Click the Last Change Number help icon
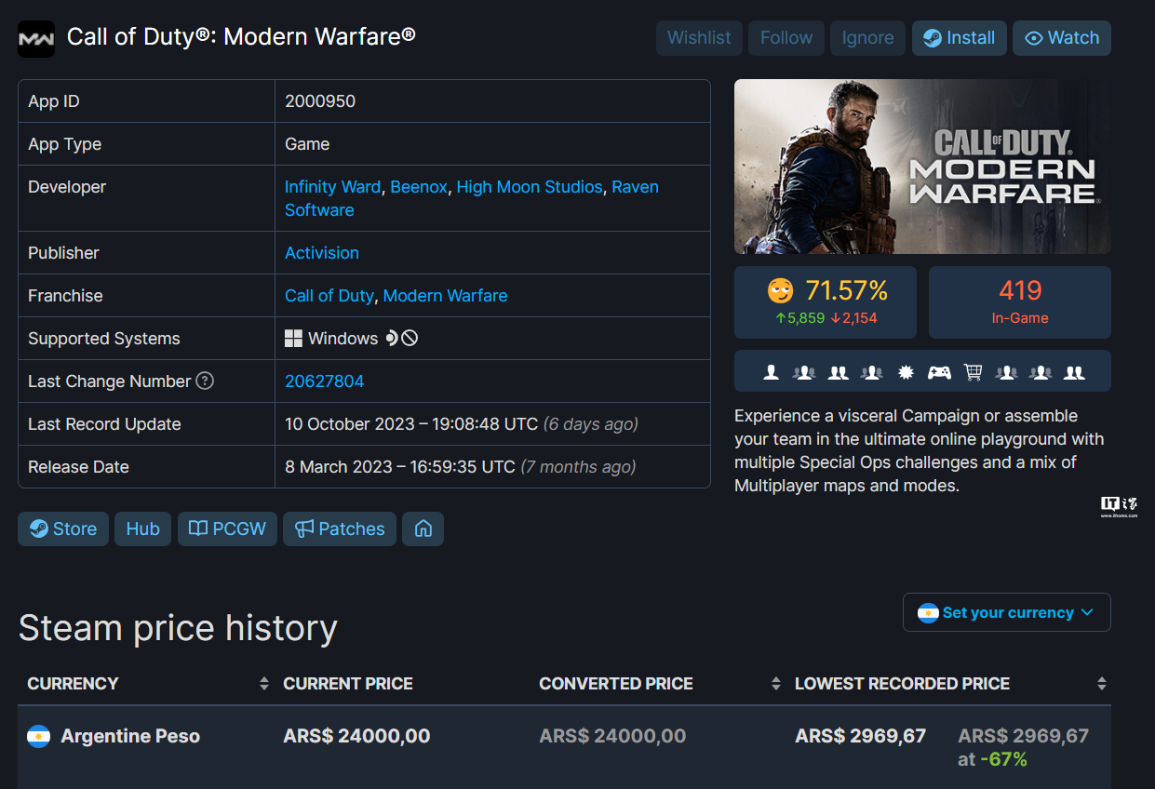This screenshot has height=789, width=1155. [x=205, y=381]
